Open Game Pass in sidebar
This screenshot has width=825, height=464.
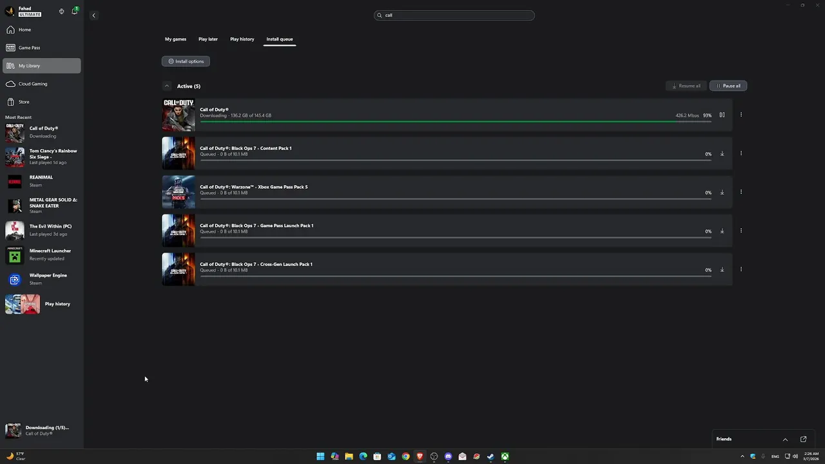[x=42, y=48]
